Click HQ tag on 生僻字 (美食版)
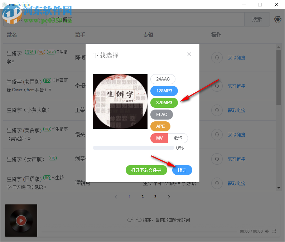Image resolution: width=285 pixels, height=242 pixels. click(x=47, y=129)
